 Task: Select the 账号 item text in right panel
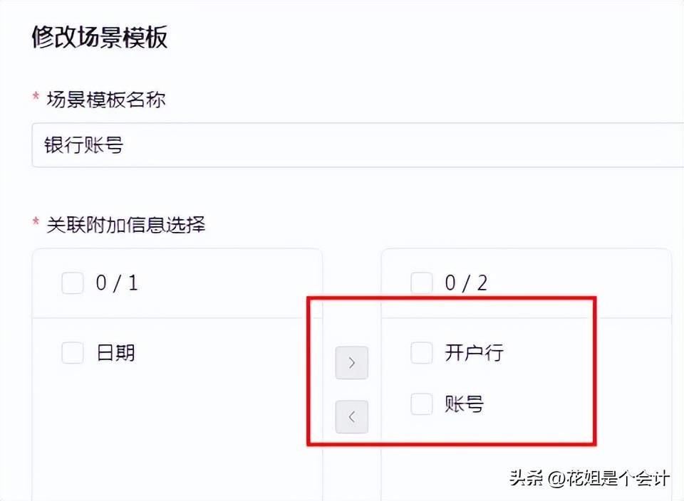tap(464, 404)
